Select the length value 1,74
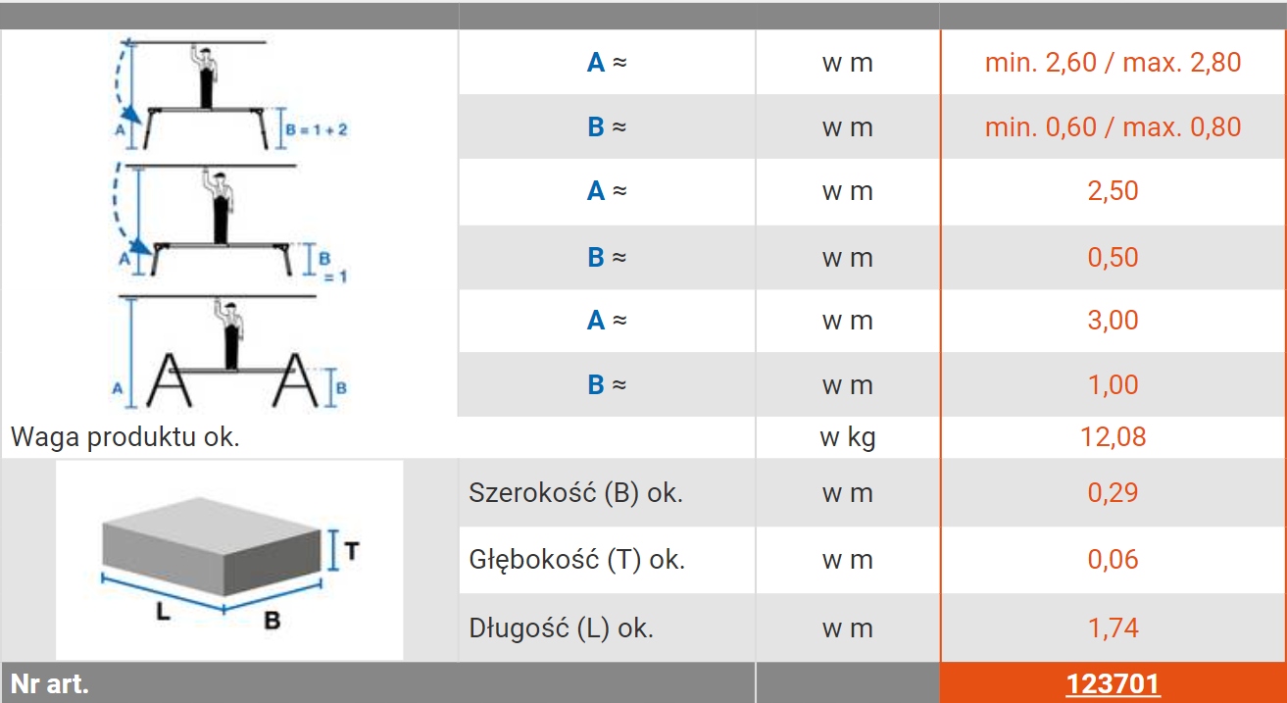1287x703 pixels. coord(1113,628)
